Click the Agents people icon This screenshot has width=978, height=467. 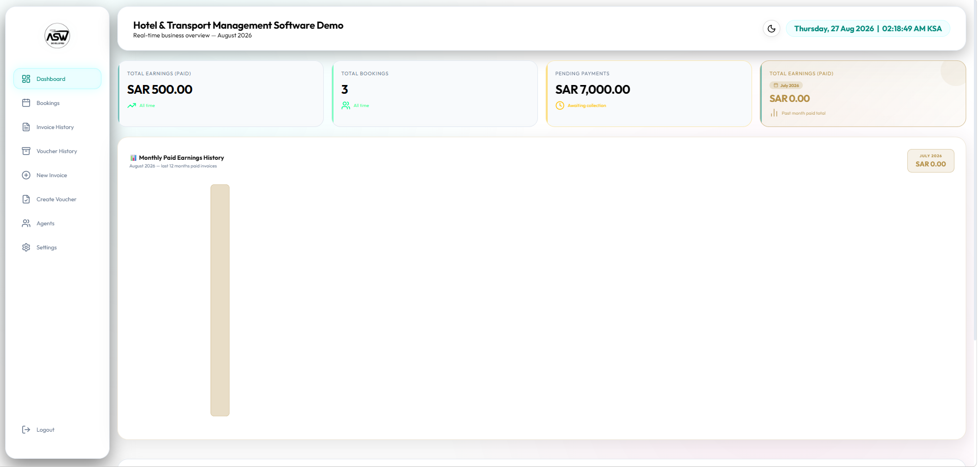pyautogui.click(x=26, y=223)
